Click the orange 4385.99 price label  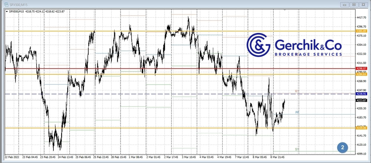pos(361,31)
